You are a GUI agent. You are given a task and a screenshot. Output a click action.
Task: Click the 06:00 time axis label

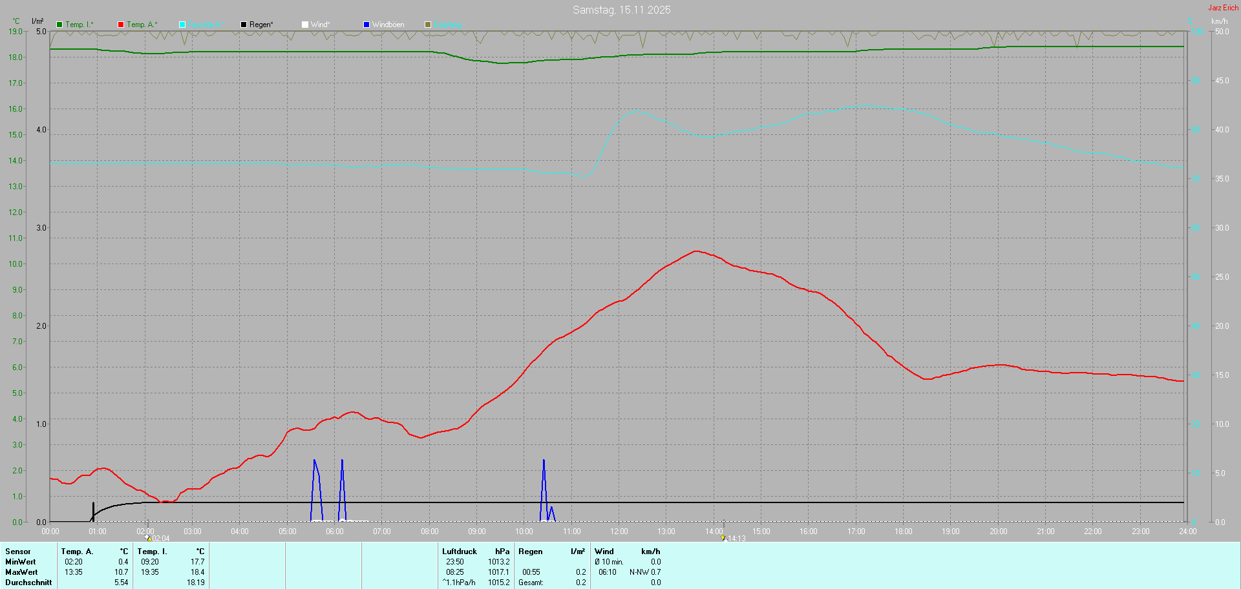(335, 532)
